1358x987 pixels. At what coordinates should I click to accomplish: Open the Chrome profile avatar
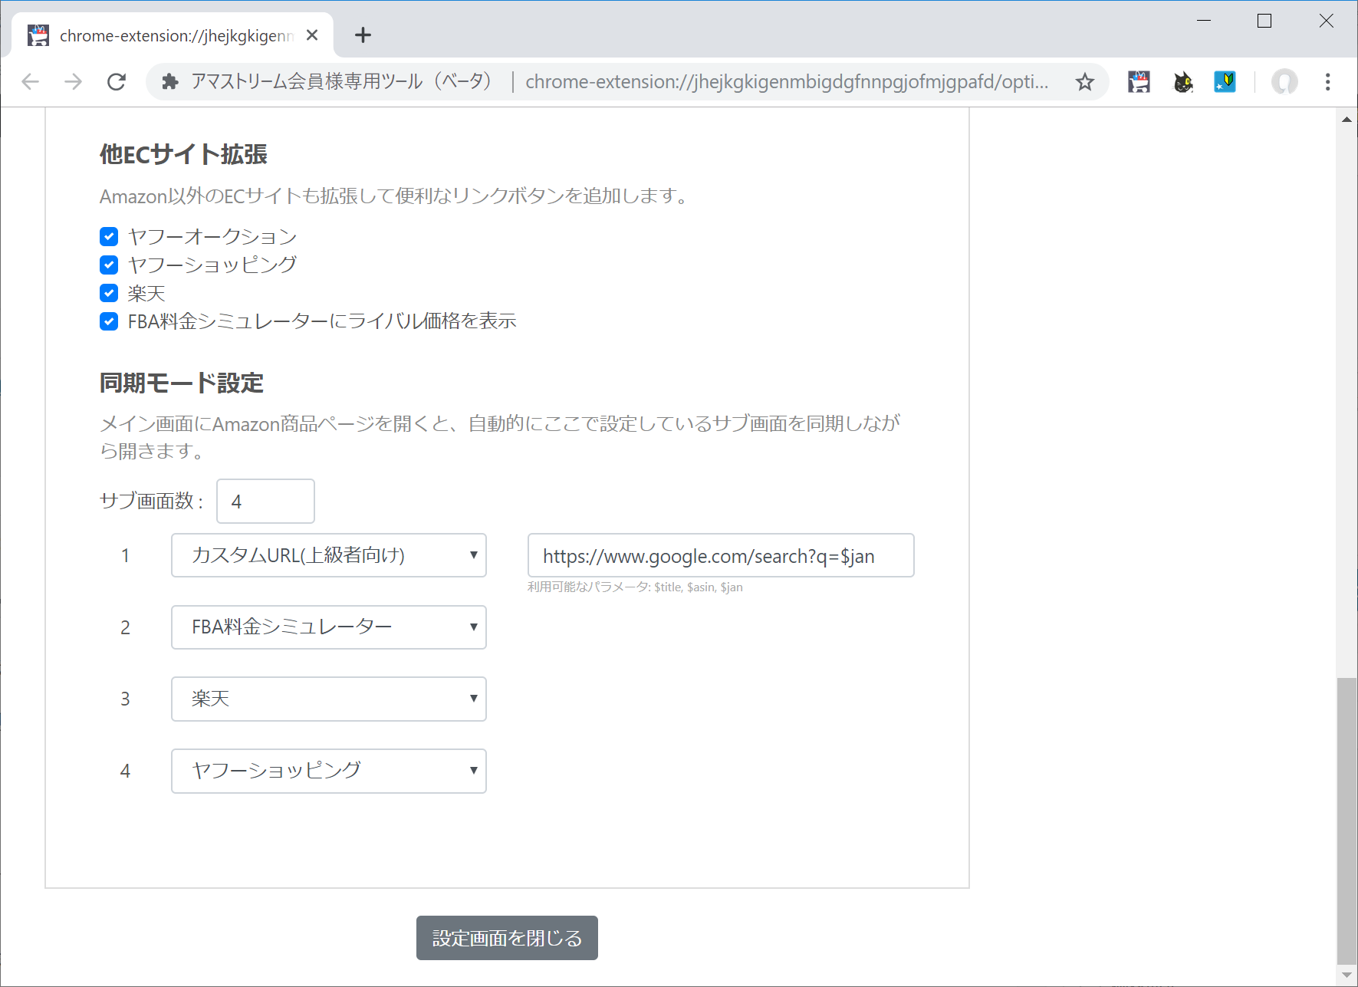(1284, 81)
